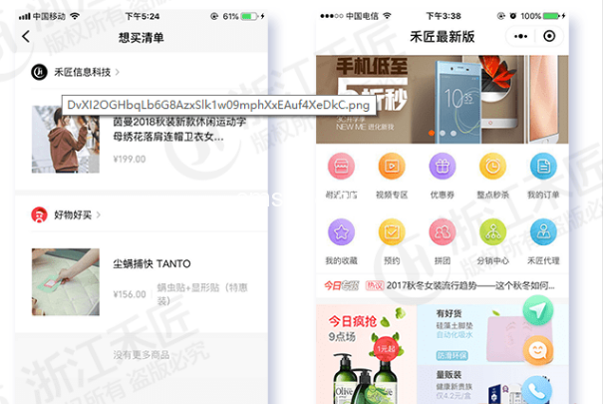Viewport: 603px width, 404px height.
Task: Tap the 中国移动 signal bars icon
Action: 24,16
